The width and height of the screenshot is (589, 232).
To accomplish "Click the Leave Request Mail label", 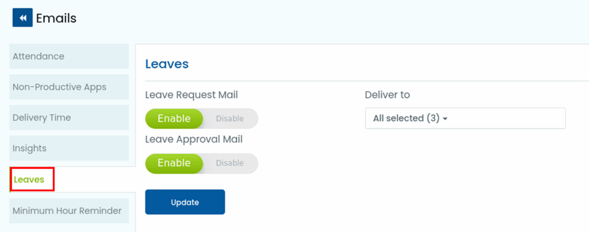I will tap(191, 95).
